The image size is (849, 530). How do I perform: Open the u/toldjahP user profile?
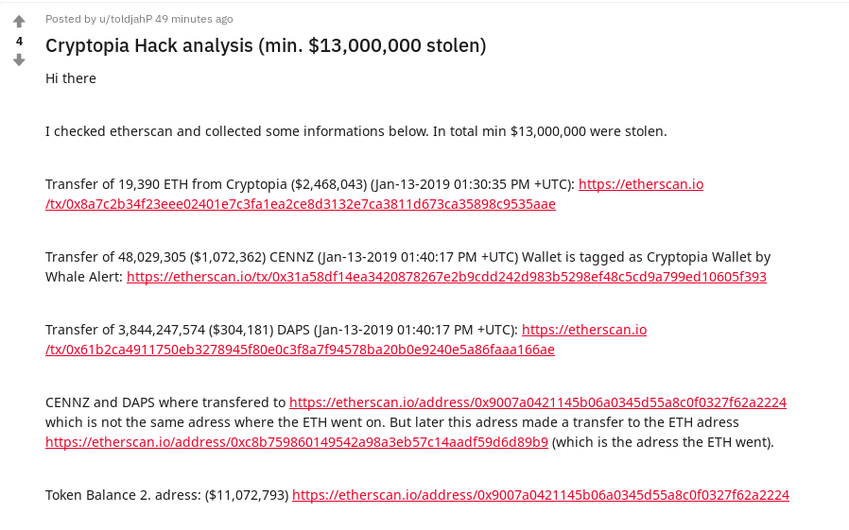pyautogui.click(x=126, y=19)
